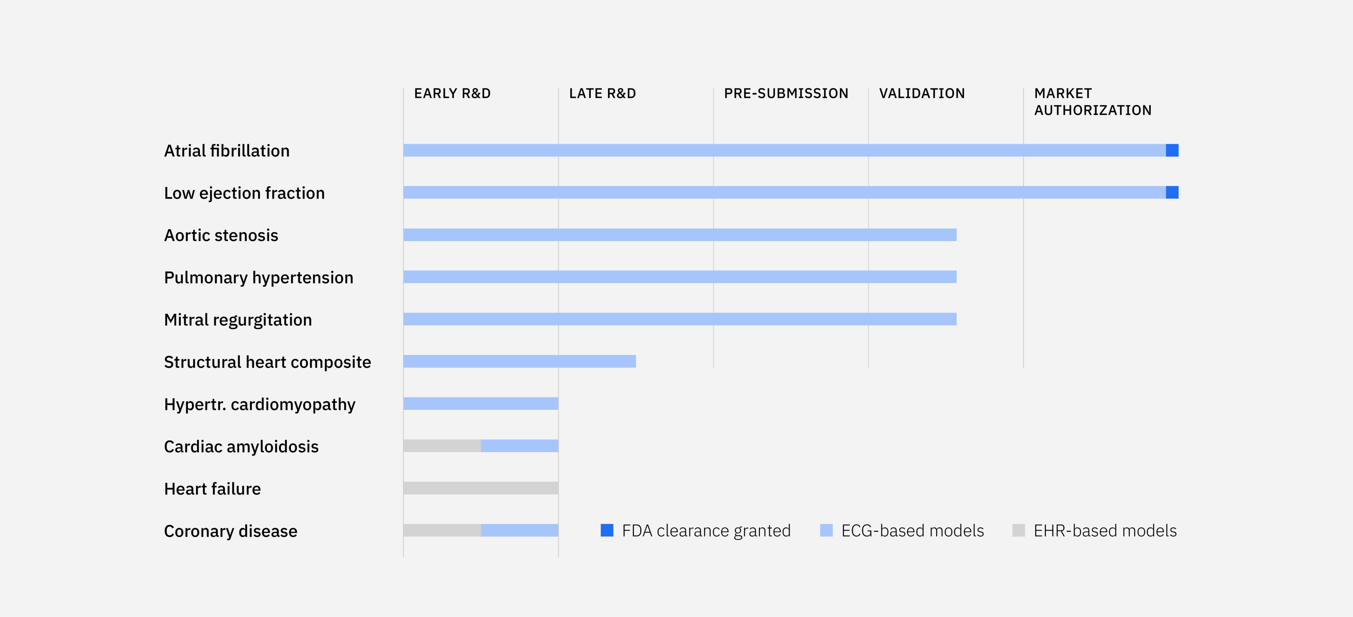Click the ECG-based models legend text
Screen dimensions: 1353x617
click(x=912, y=531)
